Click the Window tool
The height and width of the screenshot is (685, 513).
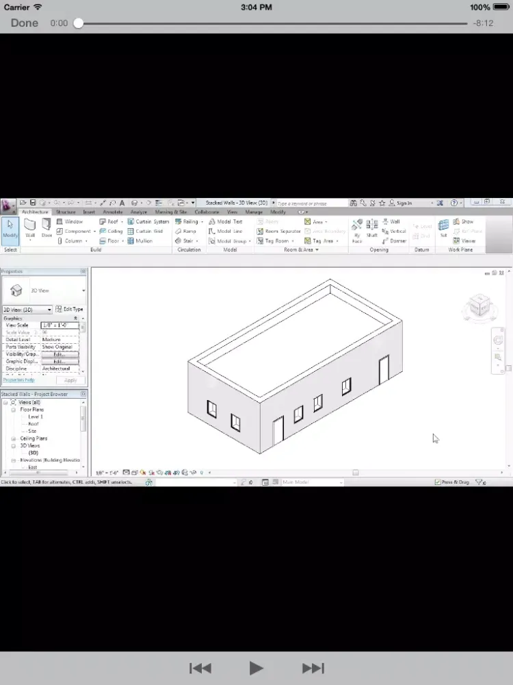coord(69,221)
